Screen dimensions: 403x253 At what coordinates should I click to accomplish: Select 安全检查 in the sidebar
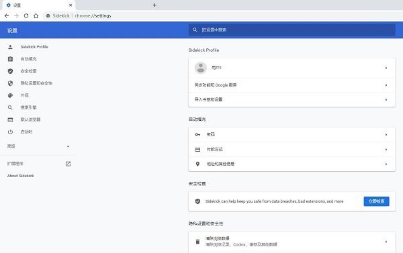tap(28, 71)
